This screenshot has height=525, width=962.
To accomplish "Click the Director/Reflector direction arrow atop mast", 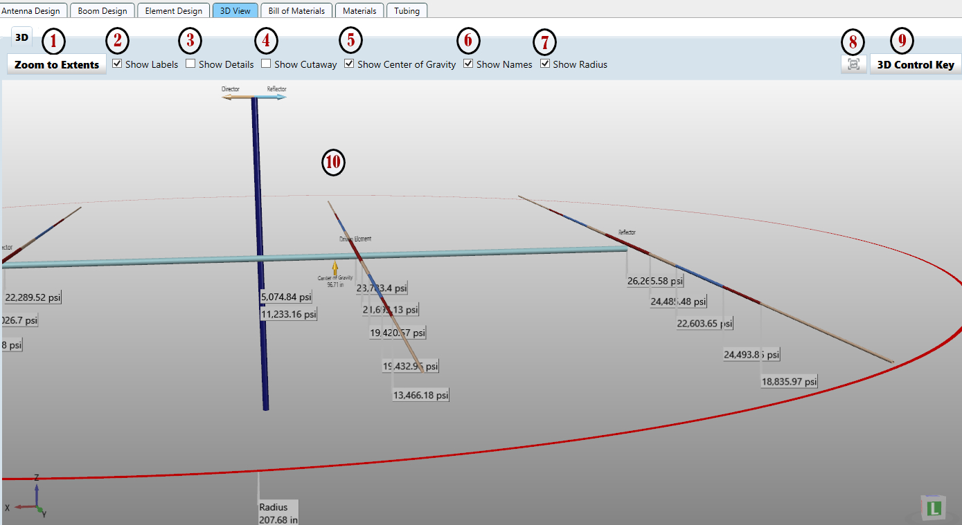I will coord(253,97).
